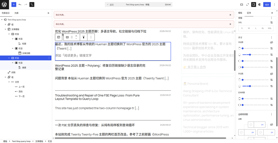
Task: Select the 文章日期 block in list view
Action: (26, 53)
